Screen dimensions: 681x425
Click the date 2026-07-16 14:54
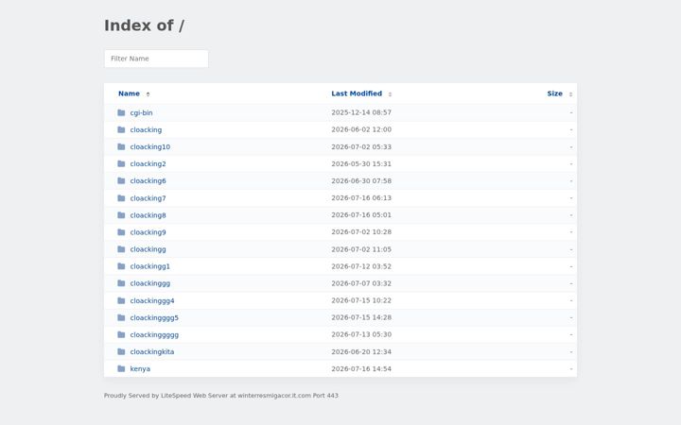coord(361,369)
